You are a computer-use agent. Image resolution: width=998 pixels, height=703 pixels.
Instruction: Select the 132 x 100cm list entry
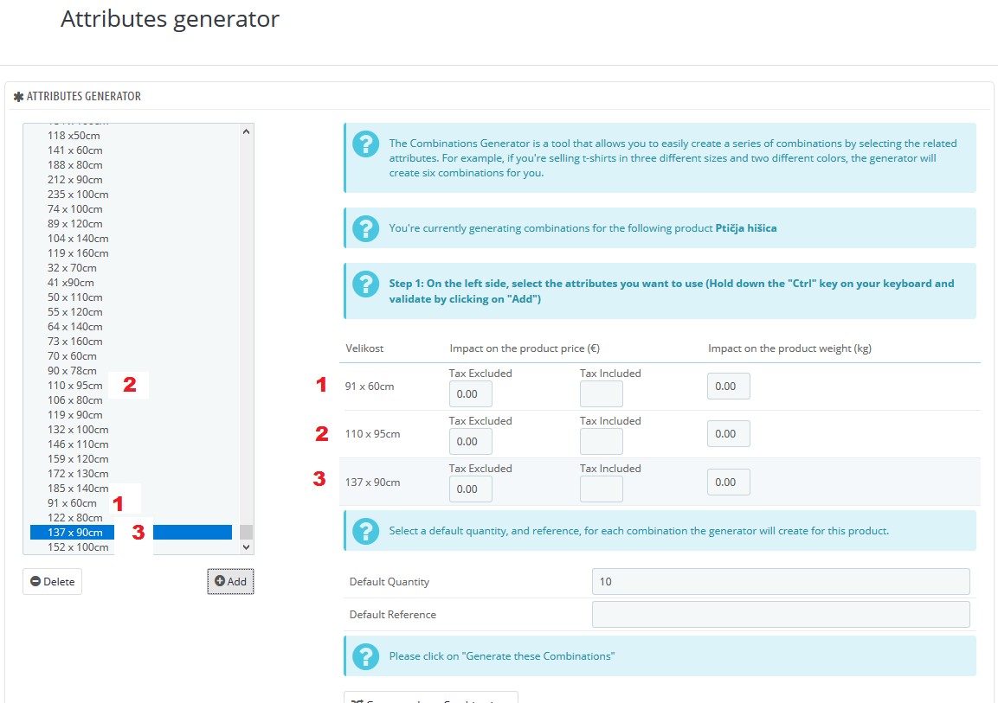[x=78, y=429]
